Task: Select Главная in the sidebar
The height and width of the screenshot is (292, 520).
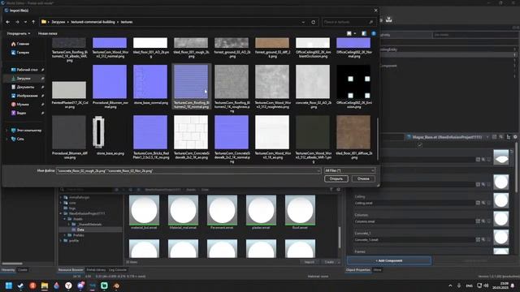Action: point(19,44)
